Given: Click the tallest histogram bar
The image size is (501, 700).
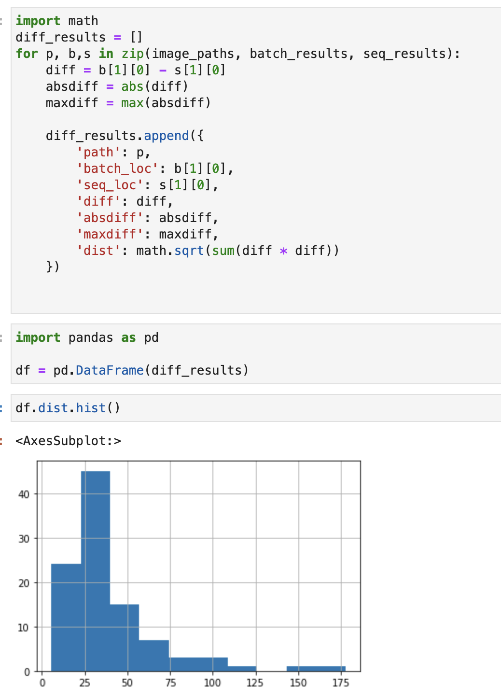Looking at the screenshot, I should pyautogui.click(x=96, y=571).
